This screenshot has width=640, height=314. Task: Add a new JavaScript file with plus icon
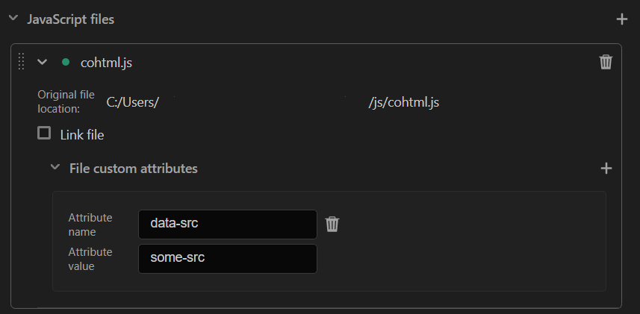point(621,19)
